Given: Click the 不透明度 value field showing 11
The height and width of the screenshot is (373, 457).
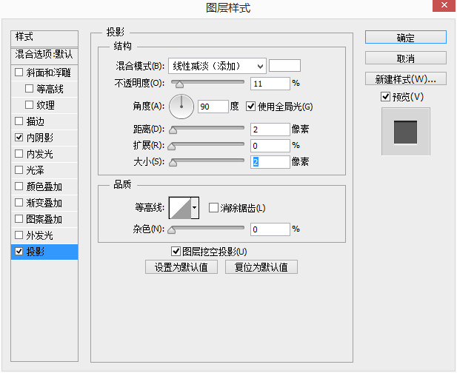Looking at the screenshot, I should [270, 84].
